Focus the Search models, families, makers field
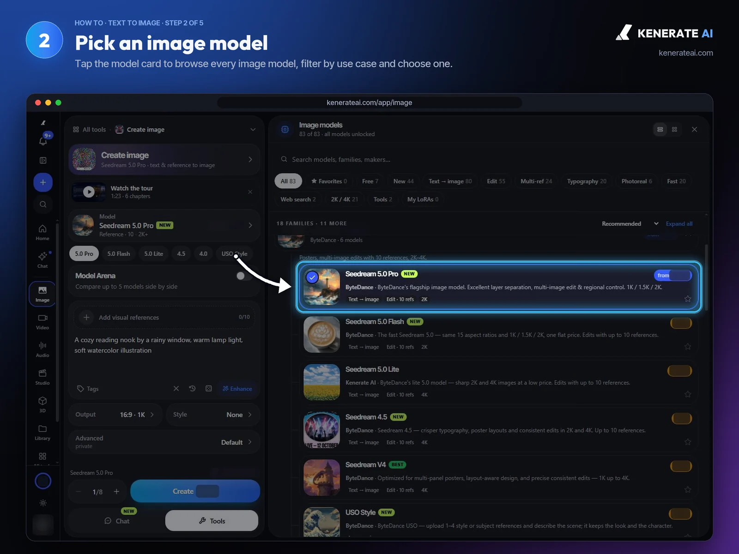The width and height of the screenshot is (739, 554). pyautogui.click(x=488, y=160)
